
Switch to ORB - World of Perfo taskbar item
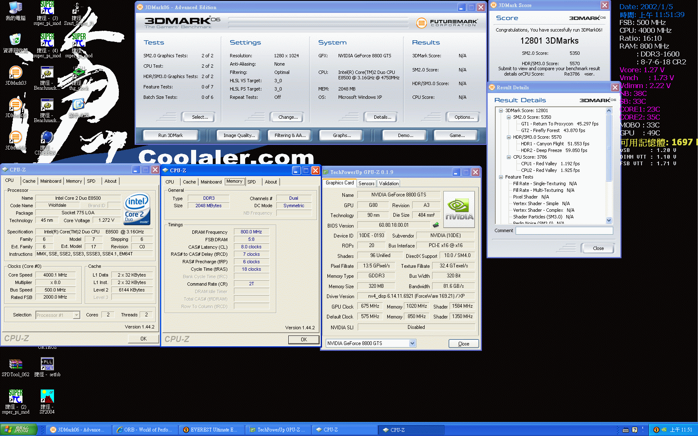145,430
